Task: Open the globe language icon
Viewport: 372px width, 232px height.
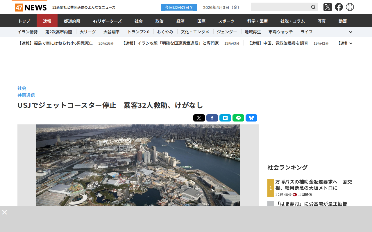Action: [x=350, y=7]
